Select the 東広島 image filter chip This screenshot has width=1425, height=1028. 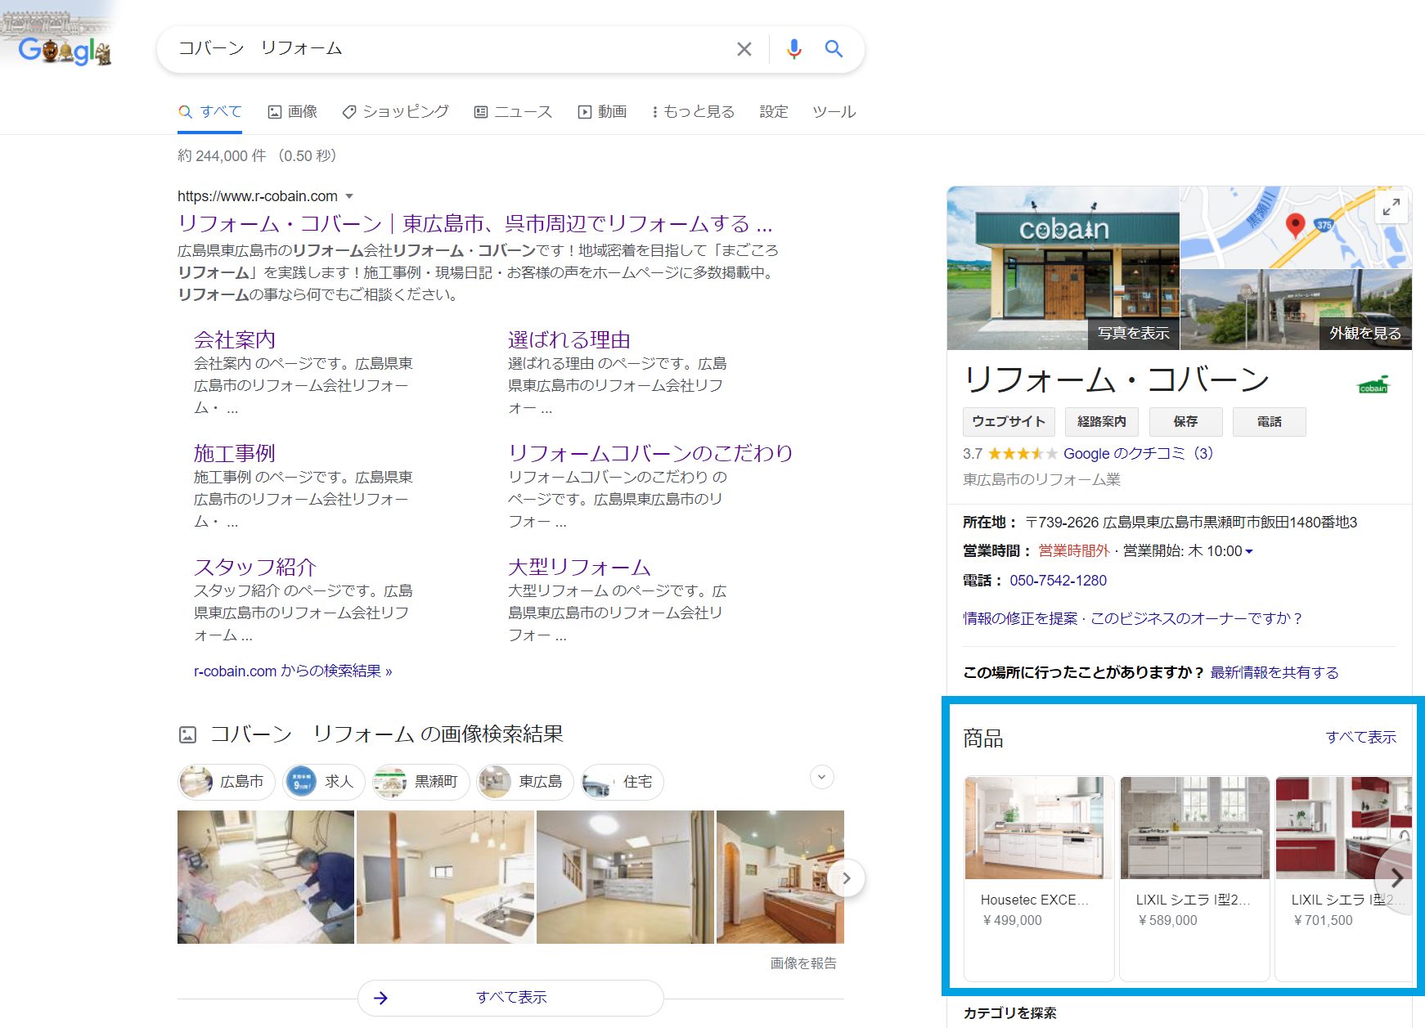(525, 782)
